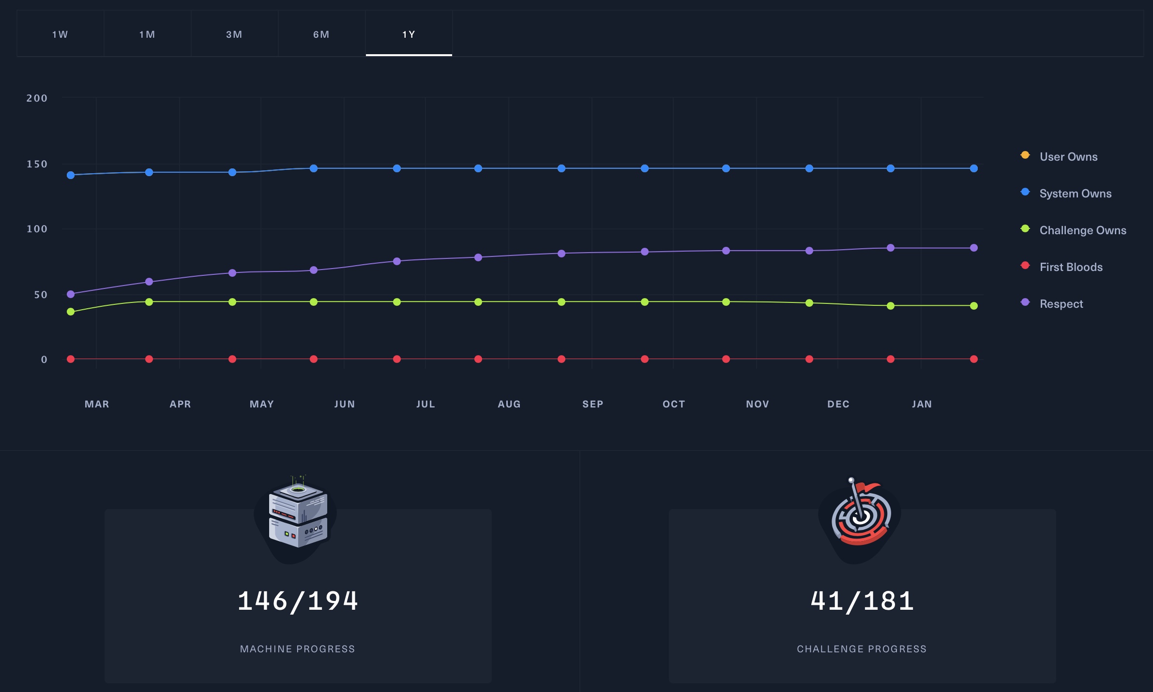Click the purple Respect legend marker
The width and height of the screenshot is (1153, 692).
coord(1025,302)
